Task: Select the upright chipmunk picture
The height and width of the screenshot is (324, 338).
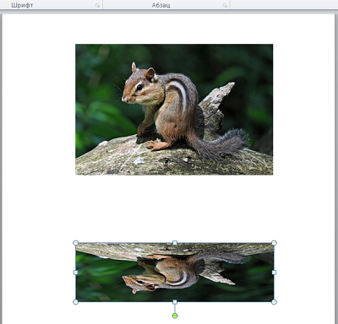Action: tap(174, 110)
